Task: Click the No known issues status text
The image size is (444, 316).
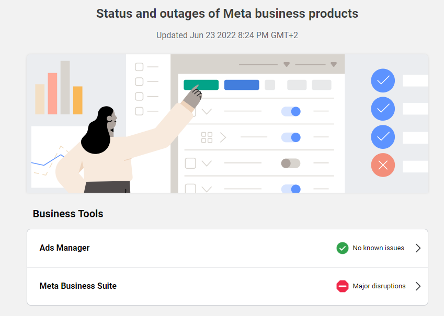Action: 378,248
